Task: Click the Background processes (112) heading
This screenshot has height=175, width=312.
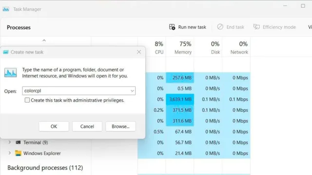Action: (x=45, y=168)
